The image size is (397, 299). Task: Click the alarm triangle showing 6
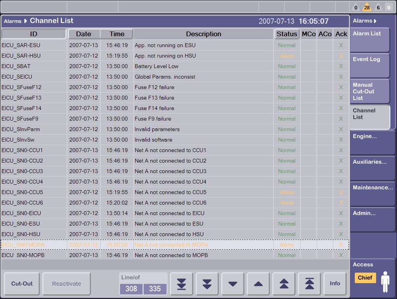pyautogui.click(x=378, y=7)
